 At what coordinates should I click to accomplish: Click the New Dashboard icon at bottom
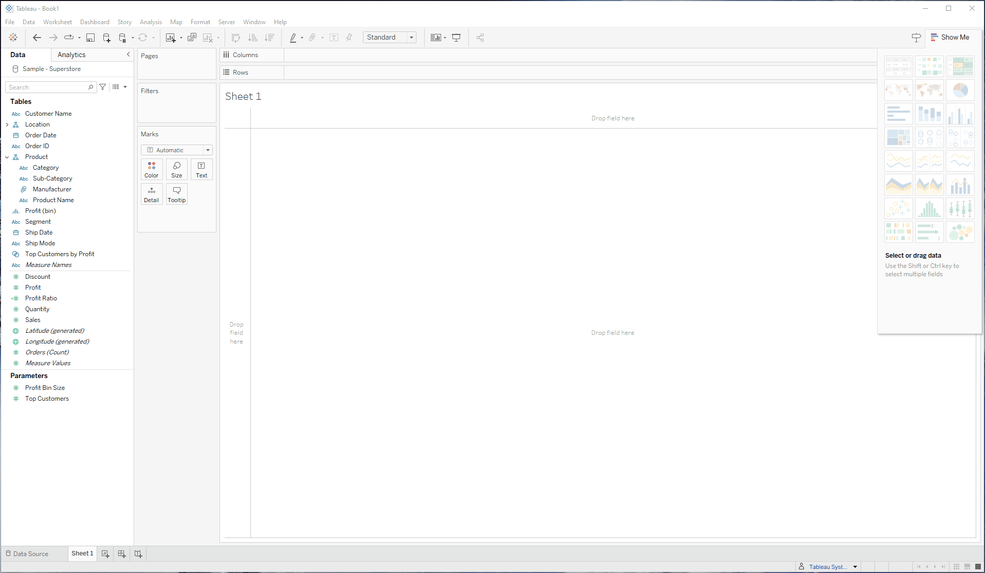[122, 554]
